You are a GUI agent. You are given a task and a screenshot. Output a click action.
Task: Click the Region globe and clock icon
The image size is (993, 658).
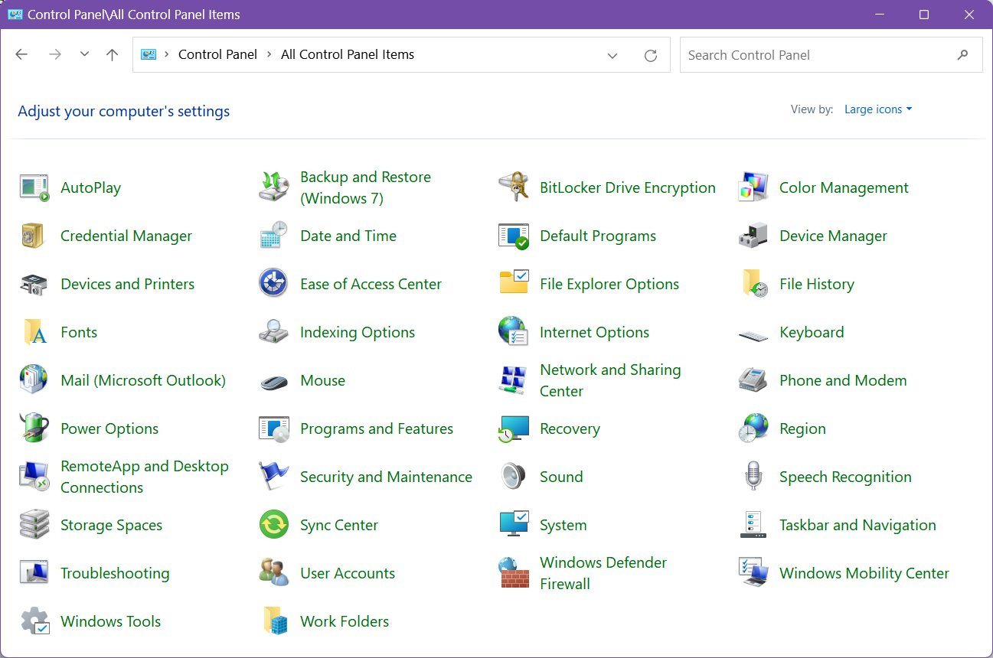pyautogui.click(x=753, y=428)
